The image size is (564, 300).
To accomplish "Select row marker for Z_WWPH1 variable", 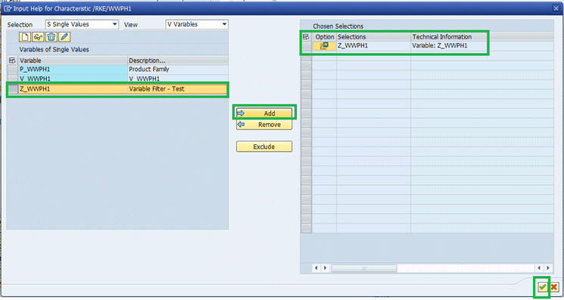I will click(x=13, y=89).
